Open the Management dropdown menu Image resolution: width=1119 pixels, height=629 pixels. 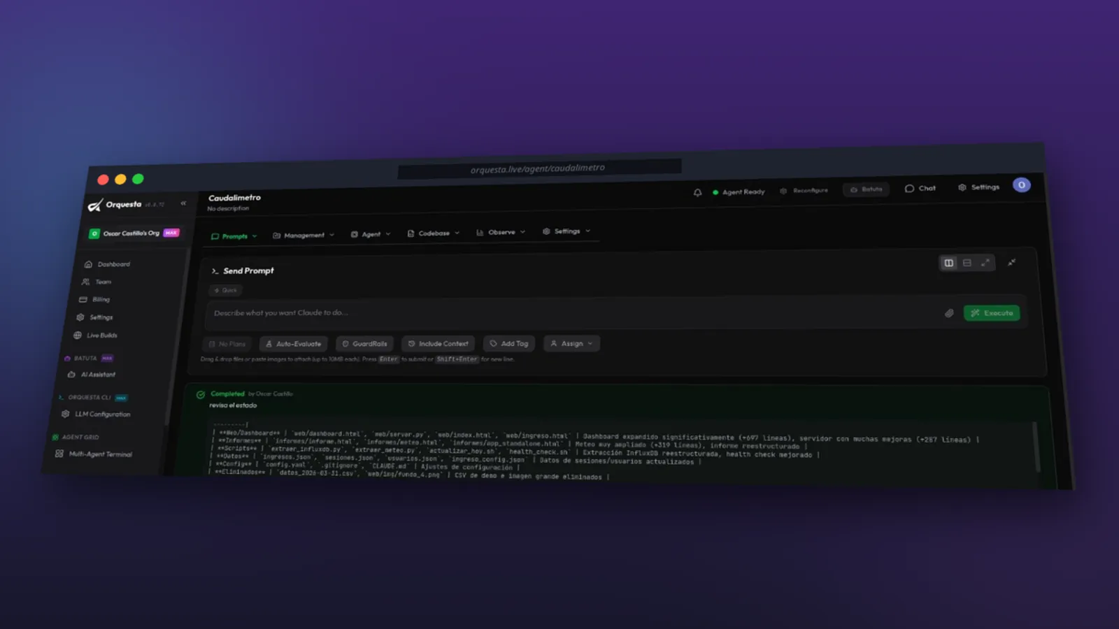click(x=304, y=235)
